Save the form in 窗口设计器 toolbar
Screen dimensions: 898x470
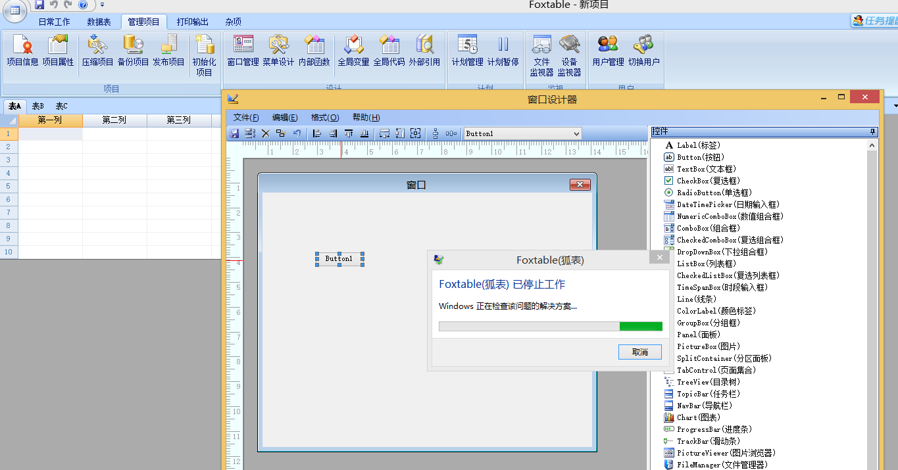click(x=234, y=133)
